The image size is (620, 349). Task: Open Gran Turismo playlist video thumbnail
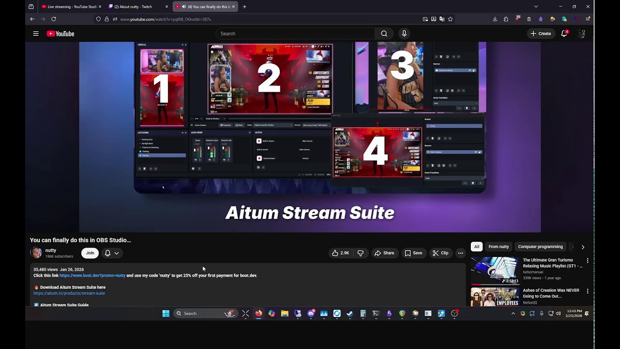(495, 271)
